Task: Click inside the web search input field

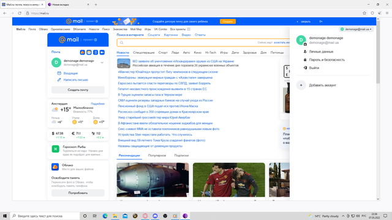Action: click(203, 43)
